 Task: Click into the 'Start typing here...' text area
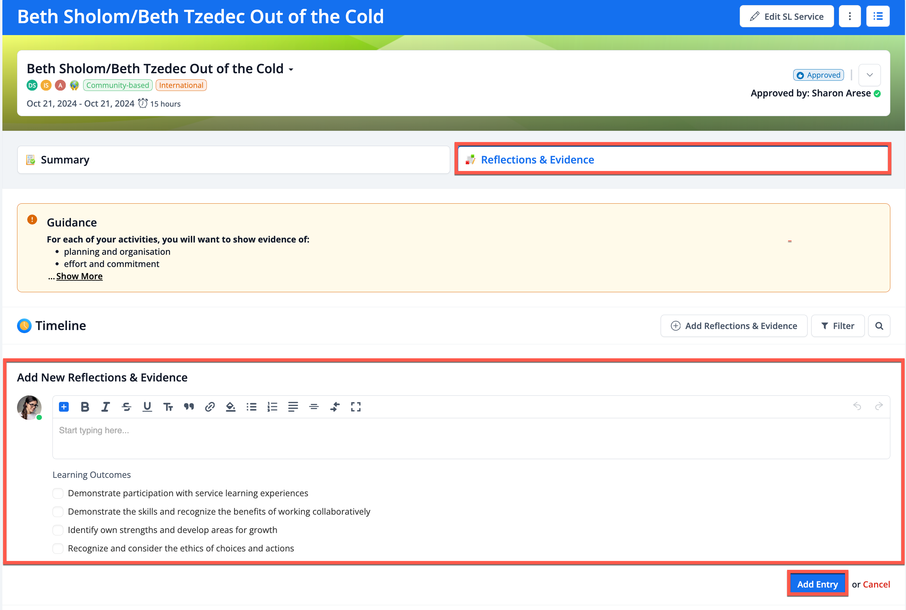click(x=471, y=438)
